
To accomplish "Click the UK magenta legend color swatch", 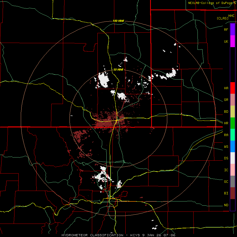I will coord(233,41).
